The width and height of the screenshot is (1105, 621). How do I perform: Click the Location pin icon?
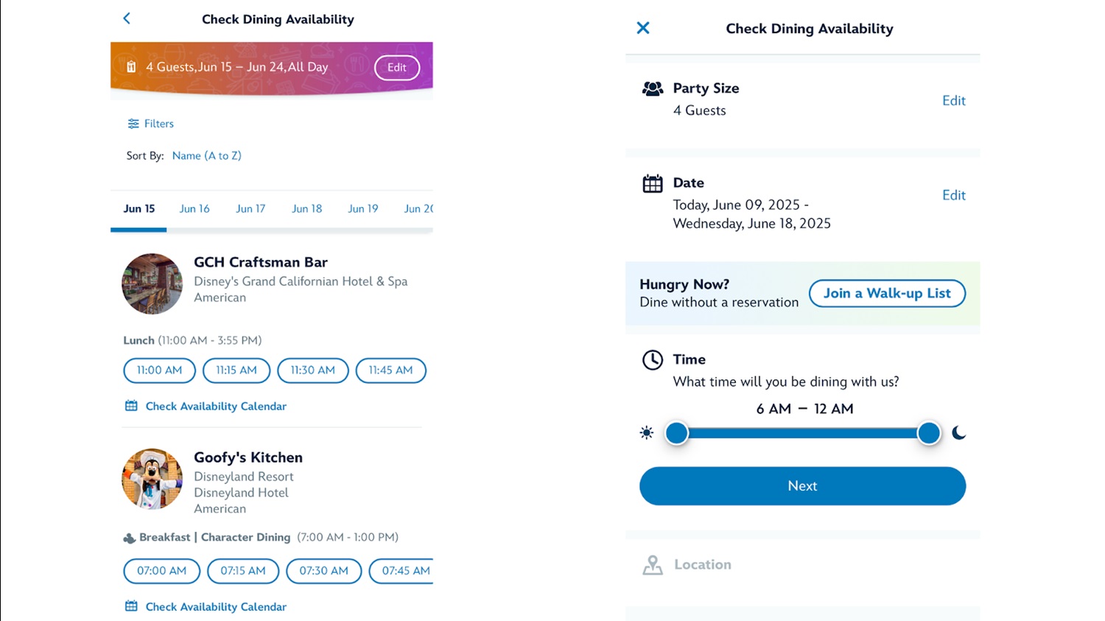click(x=653, y=565)
